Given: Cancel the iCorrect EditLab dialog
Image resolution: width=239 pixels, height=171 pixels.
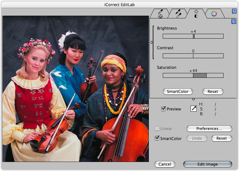Looking at the screenshot, I should click(165, 164).
